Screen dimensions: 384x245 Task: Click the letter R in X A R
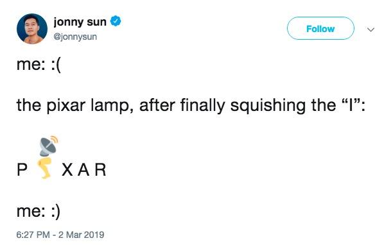(101, 169)
